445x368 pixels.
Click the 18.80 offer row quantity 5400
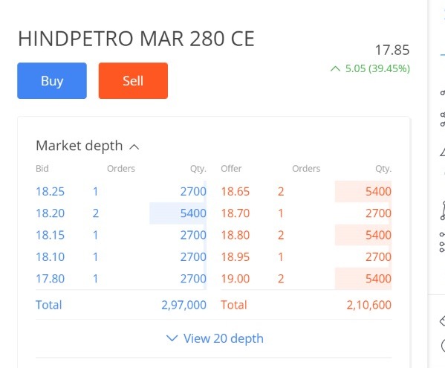coord(378,235)
